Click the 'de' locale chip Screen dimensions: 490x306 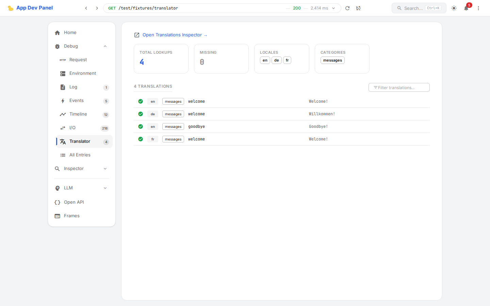coord(276,60)
